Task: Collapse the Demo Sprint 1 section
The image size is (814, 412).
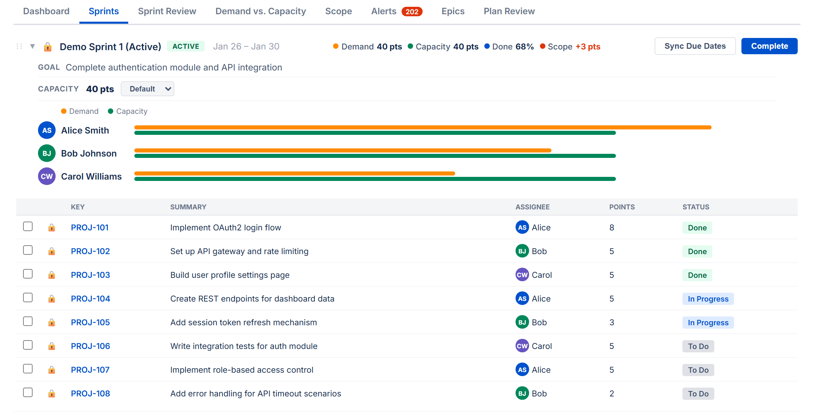Action: click(33, 46)
